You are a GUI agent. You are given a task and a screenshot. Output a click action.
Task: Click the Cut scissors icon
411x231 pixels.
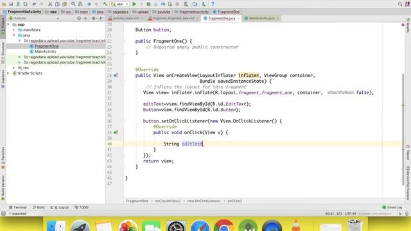click(50, 4)
